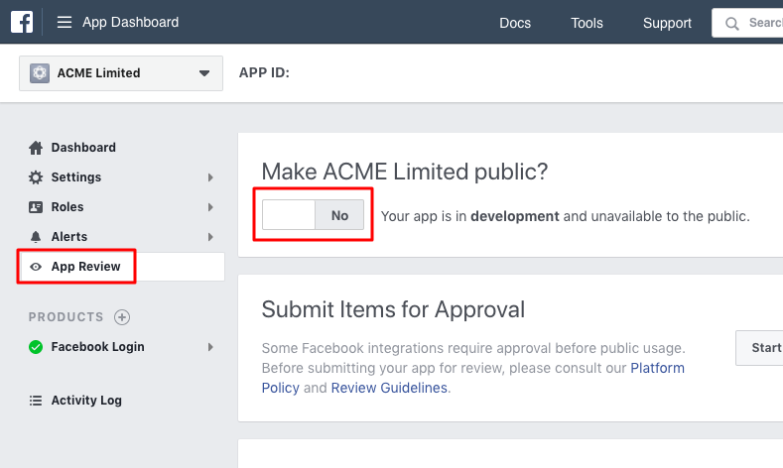Open Tools in the top navigation
The height and width of the screenshot is (468, 783).
(x=587, y=23)
